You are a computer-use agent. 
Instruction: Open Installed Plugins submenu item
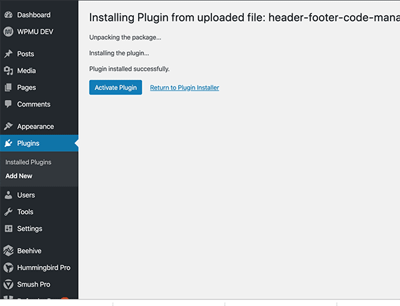(28, 162)
